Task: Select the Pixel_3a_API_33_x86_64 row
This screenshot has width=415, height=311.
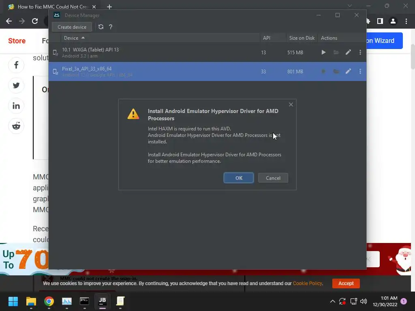Action: pos(207,71)
